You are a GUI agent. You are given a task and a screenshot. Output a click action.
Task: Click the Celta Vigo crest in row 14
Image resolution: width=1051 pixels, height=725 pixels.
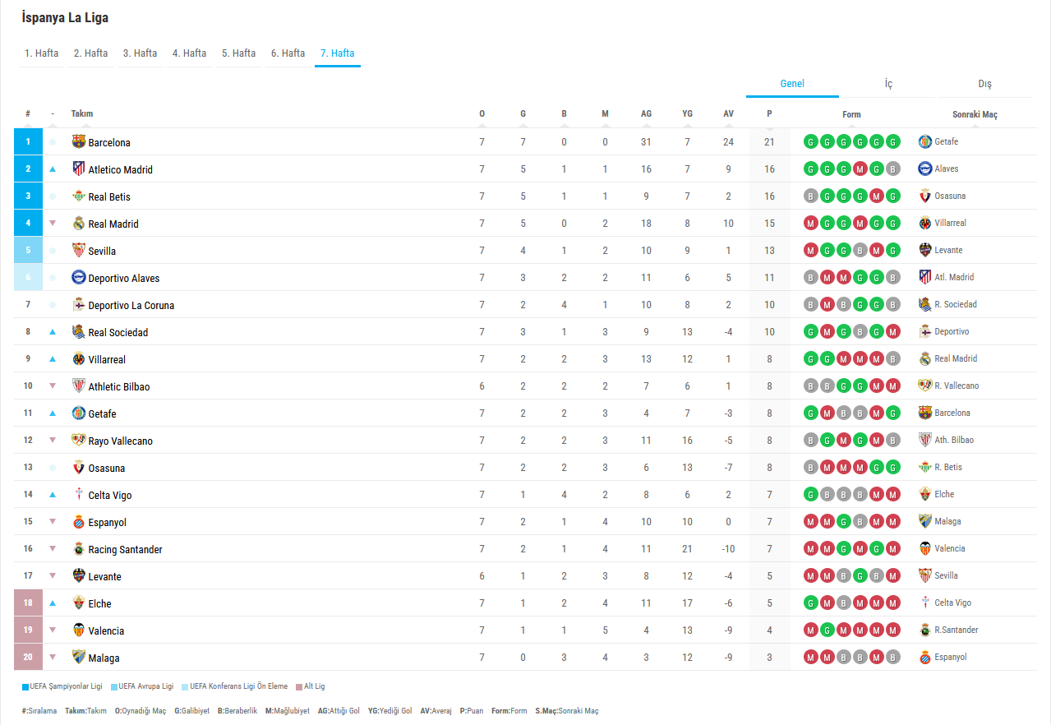(79, 494)
